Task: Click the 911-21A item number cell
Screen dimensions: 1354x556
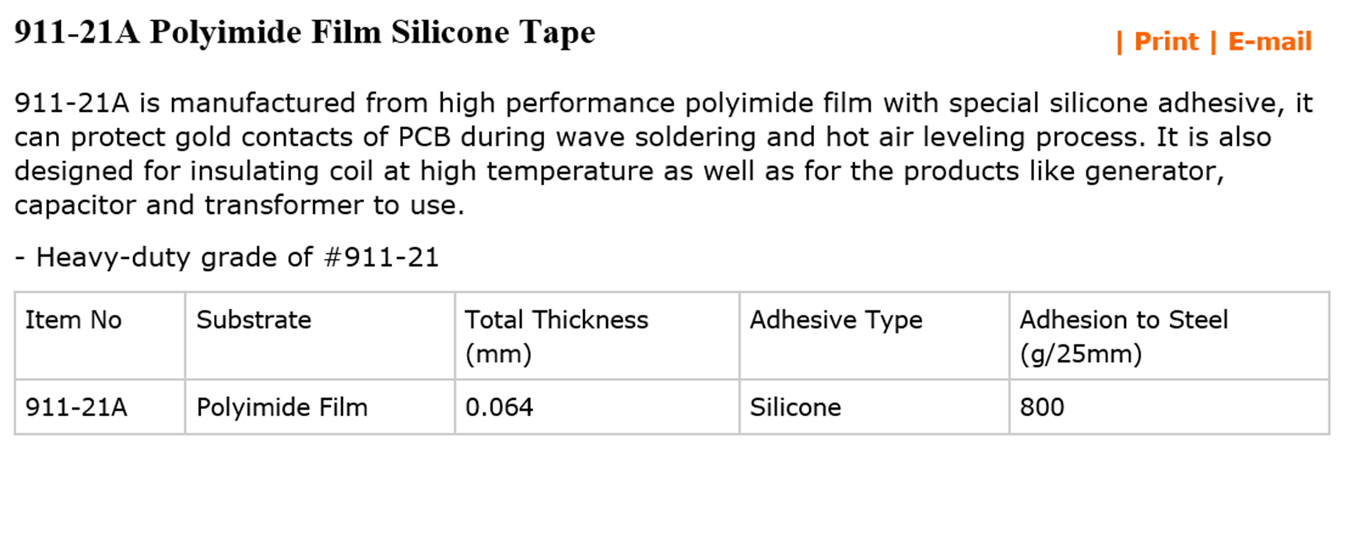Action: pos(75,407)
